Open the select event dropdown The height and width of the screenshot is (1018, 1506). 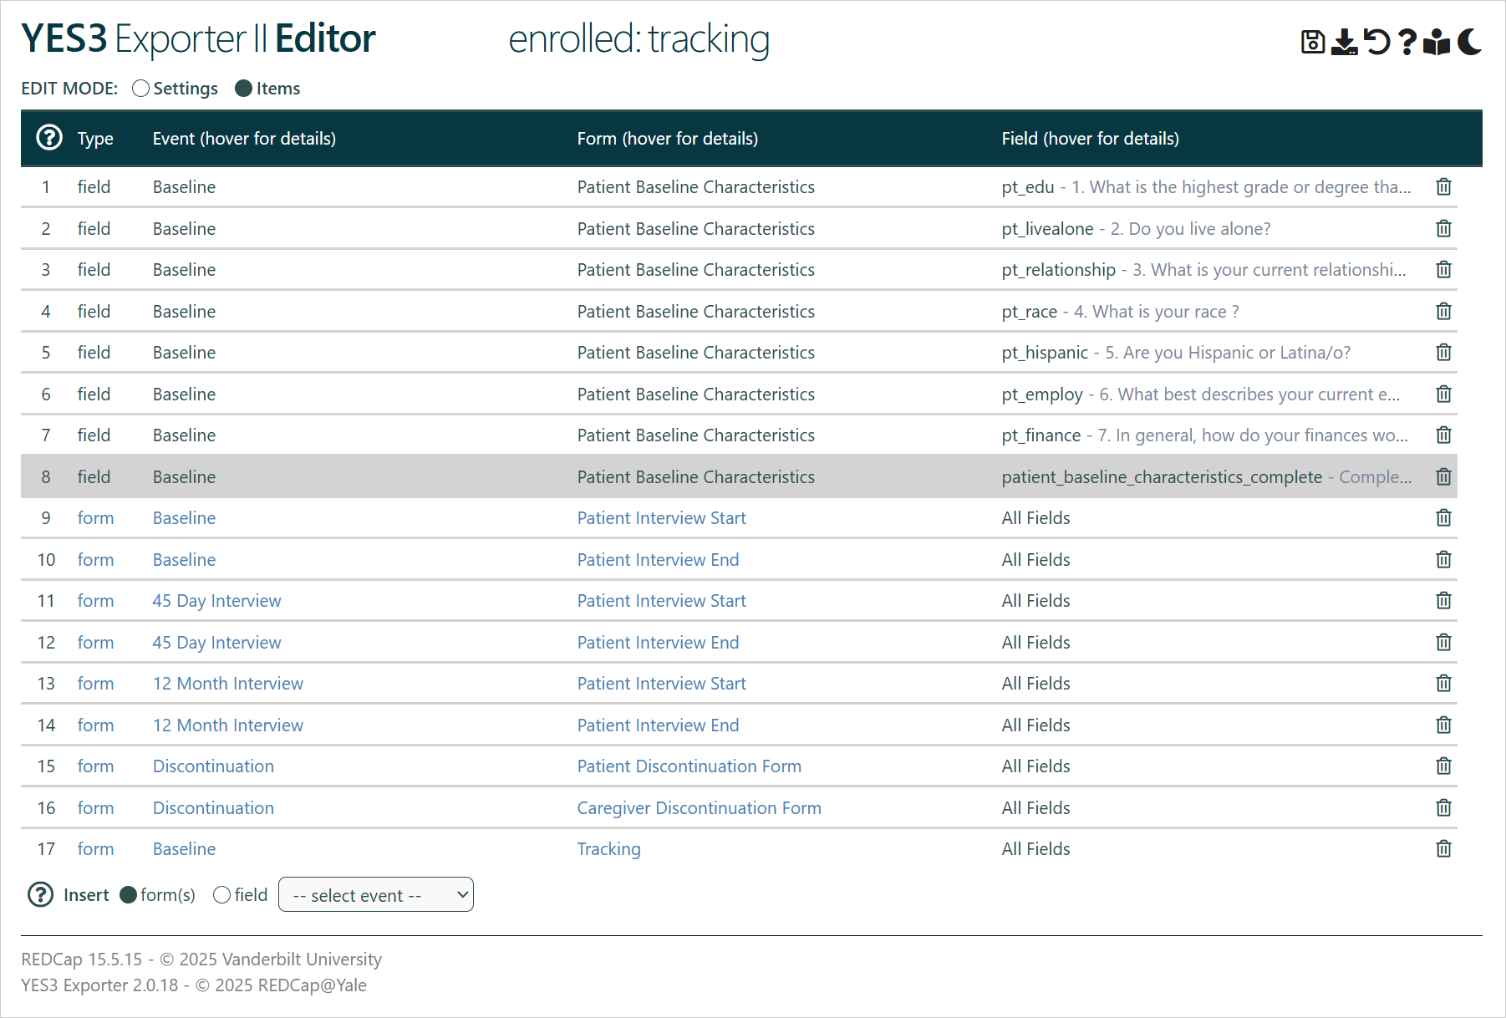[376, 895]
